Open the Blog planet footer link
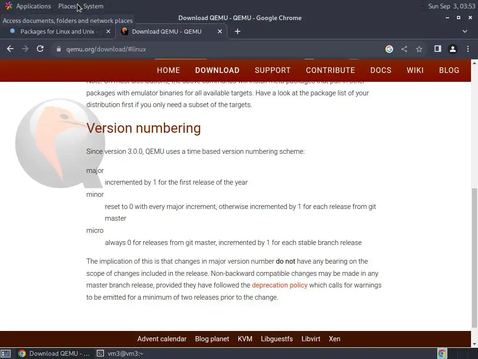Image resolution: width=478 pixels, height=359 pixels. point(212,339)
